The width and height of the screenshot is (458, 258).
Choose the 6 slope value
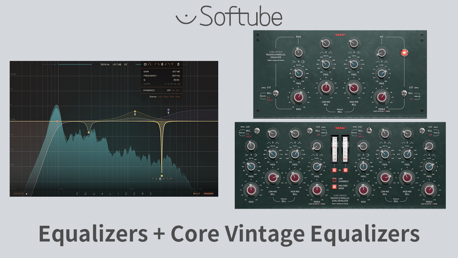[165, 84]
